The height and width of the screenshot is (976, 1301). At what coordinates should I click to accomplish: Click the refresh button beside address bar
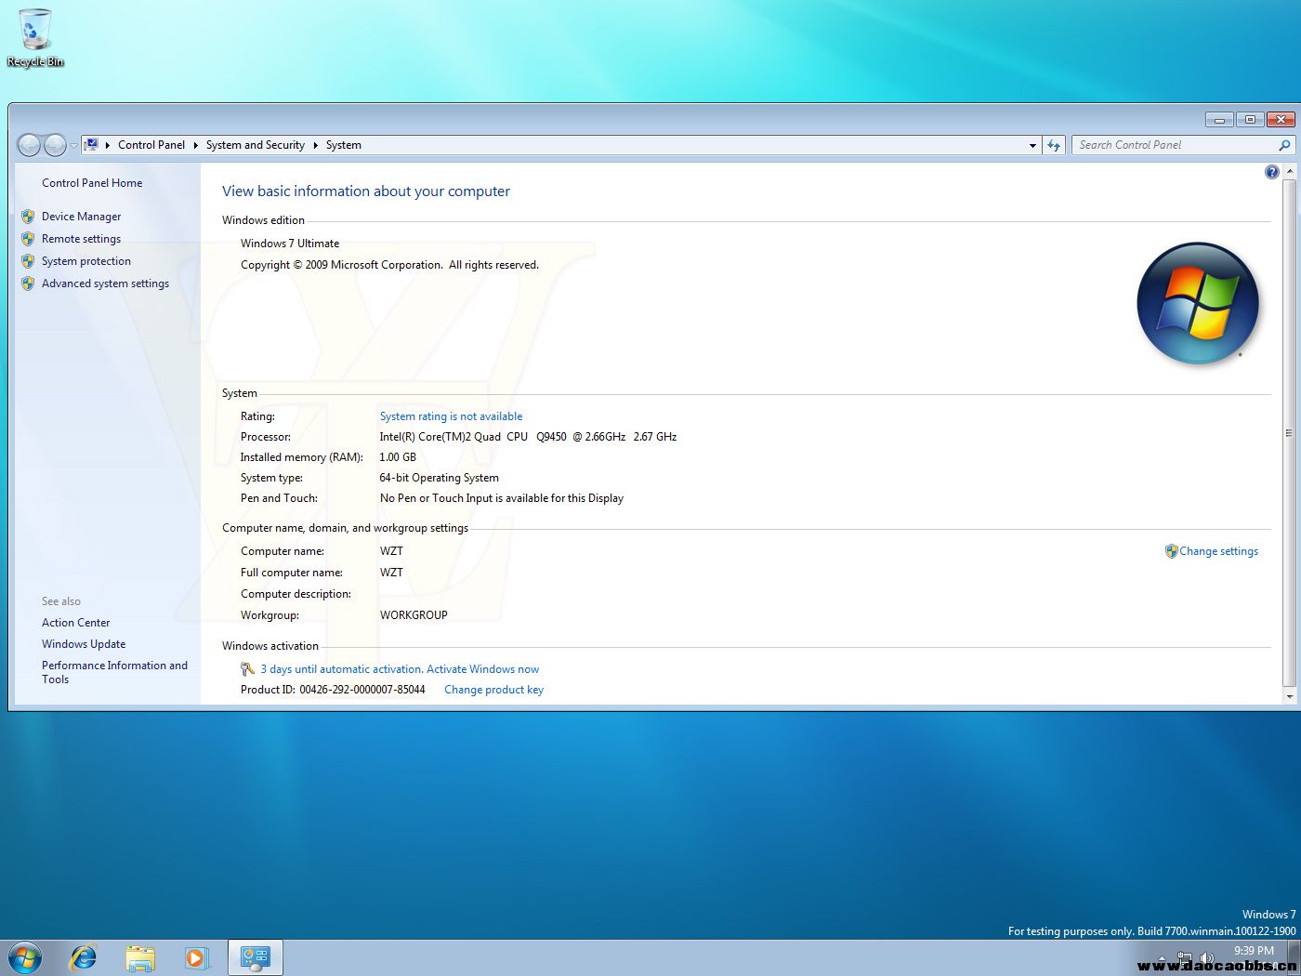[1054, 145]
